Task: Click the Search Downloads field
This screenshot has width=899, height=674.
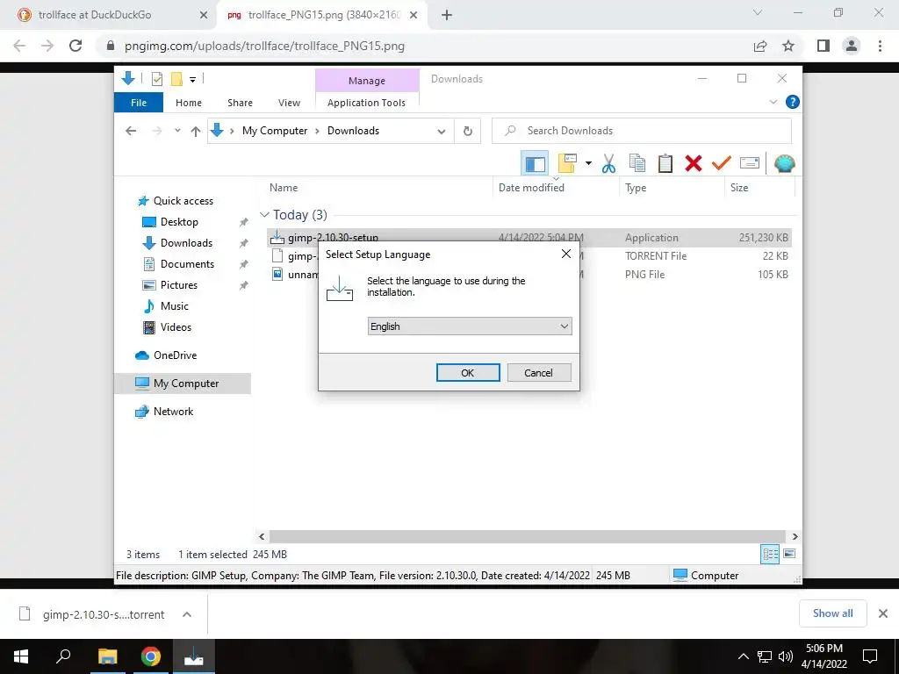Action: [x=642, y=131]
